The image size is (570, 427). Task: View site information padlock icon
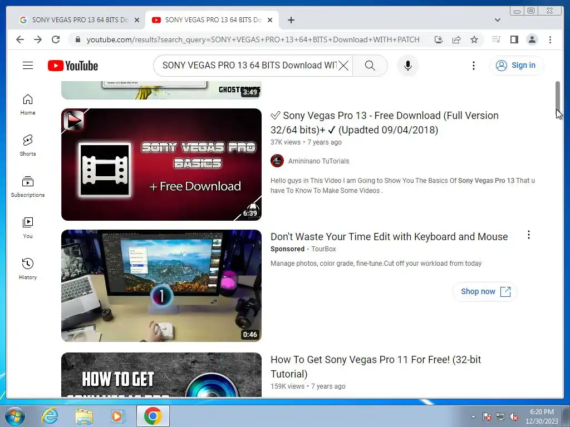(x=78, y=39)
